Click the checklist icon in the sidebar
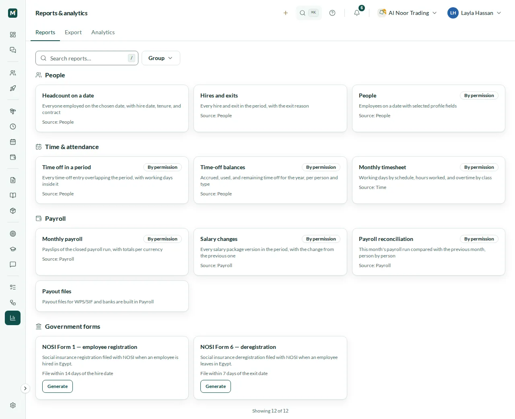The width and height of the screenshot is (515, 419). point(13,287)
